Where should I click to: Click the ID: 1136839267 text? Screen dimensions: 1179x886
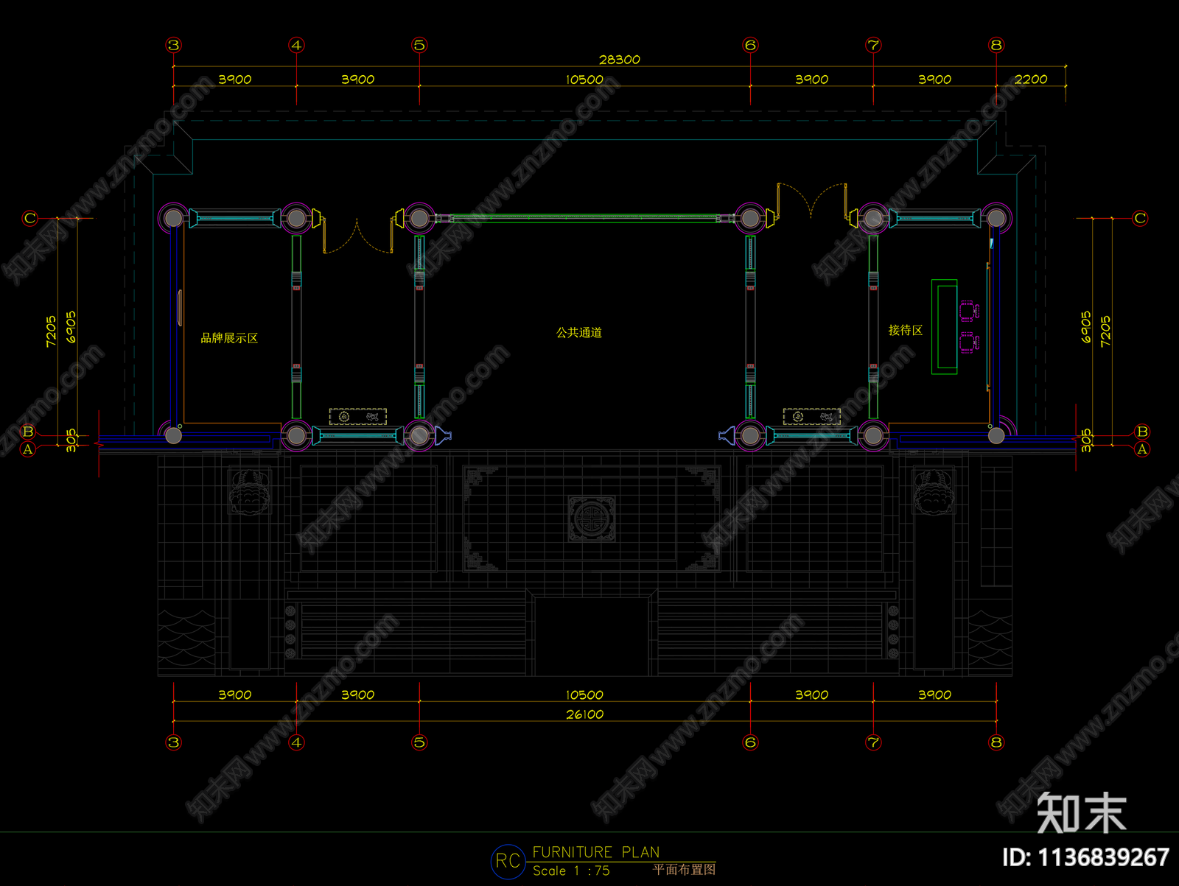pos(1085,857)
